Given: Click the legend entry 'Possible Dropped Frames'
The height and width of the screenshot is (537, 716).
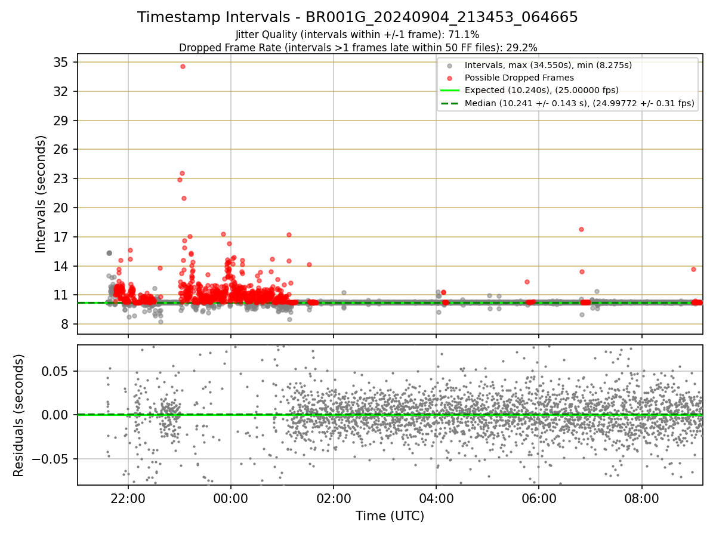Looking at the screenshot, I should tap(519, 78).
